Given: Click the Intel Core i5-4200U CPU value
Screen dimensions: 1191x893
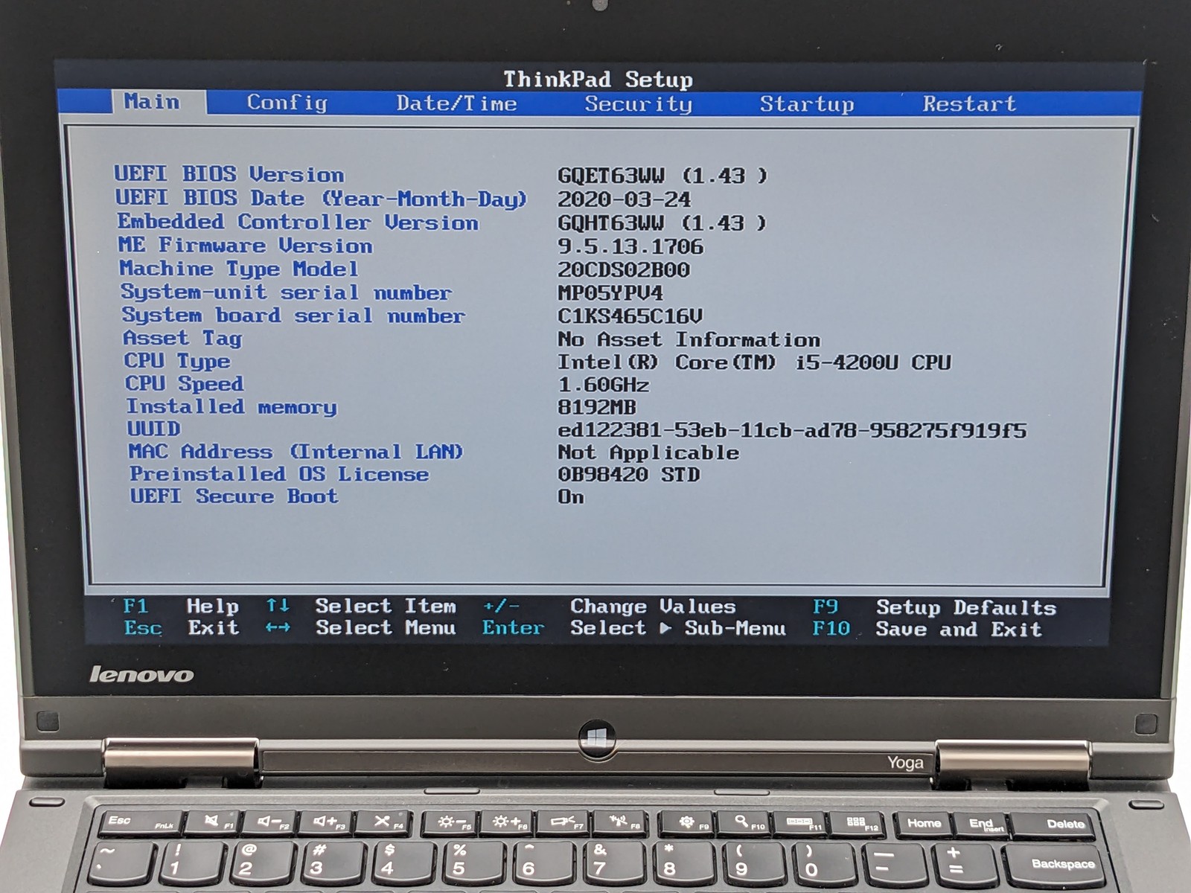Looking at the screenshot, I should tap(754, 362).
